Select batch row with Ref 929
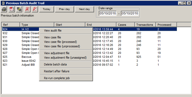The width and height of the screenshot is (192, 97). pyautogui.click(x=89, y=45)
